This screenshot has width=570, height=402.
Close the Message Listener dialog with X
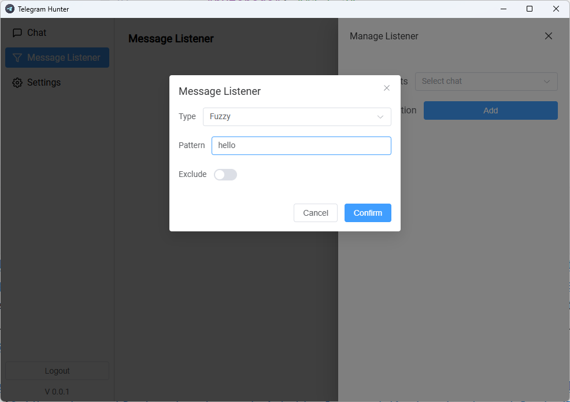pyautogui.click(x=386, y=88)
